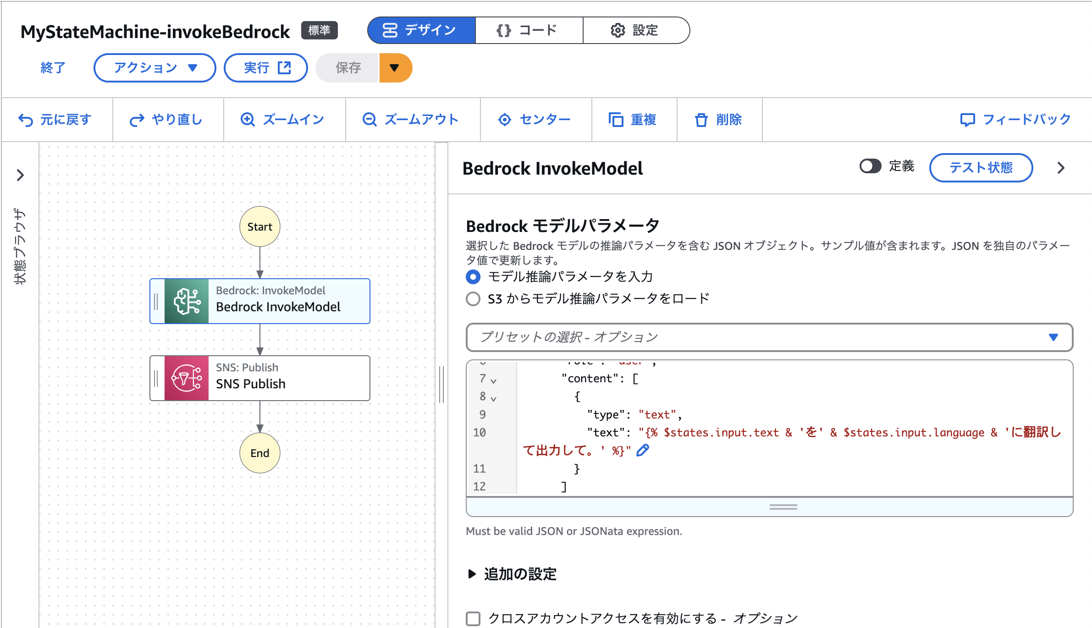Click the テスト状態 button
Image resolution: width=1092 pixels, height=628 pixels.
[x=981, y=168]
